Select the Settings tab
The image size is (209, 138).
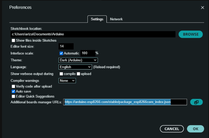(97, 19)
